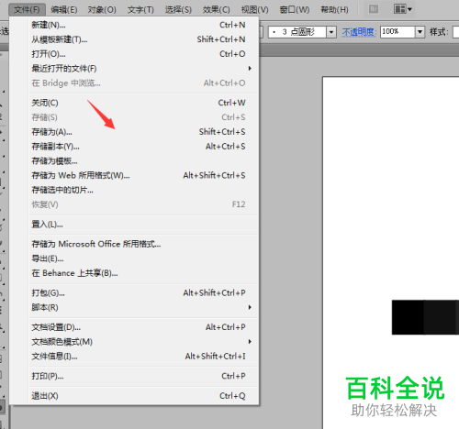
Task: Choose 打包(G)... menu item
Action: pyautogui.click(x=143, y=293)
